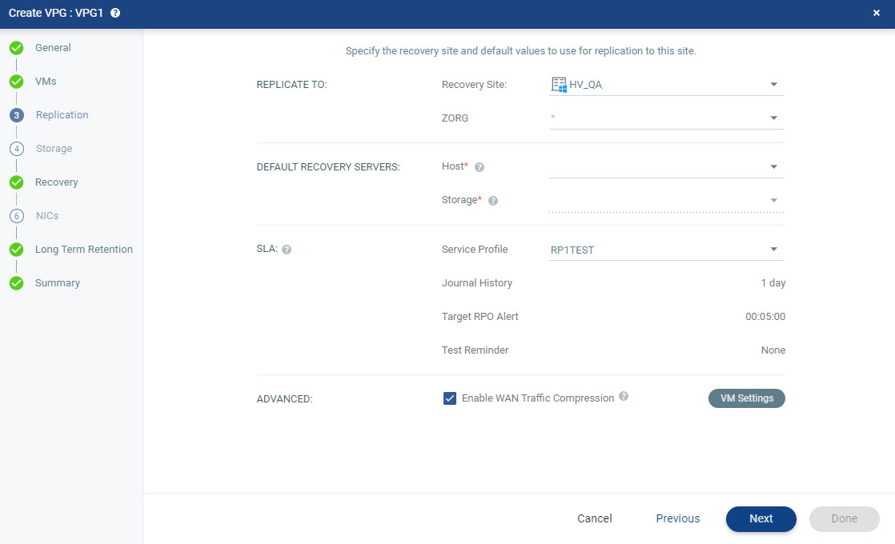Open the Summary step
The width and height of the screenshot is (895, 544).
tap(58, 283)
